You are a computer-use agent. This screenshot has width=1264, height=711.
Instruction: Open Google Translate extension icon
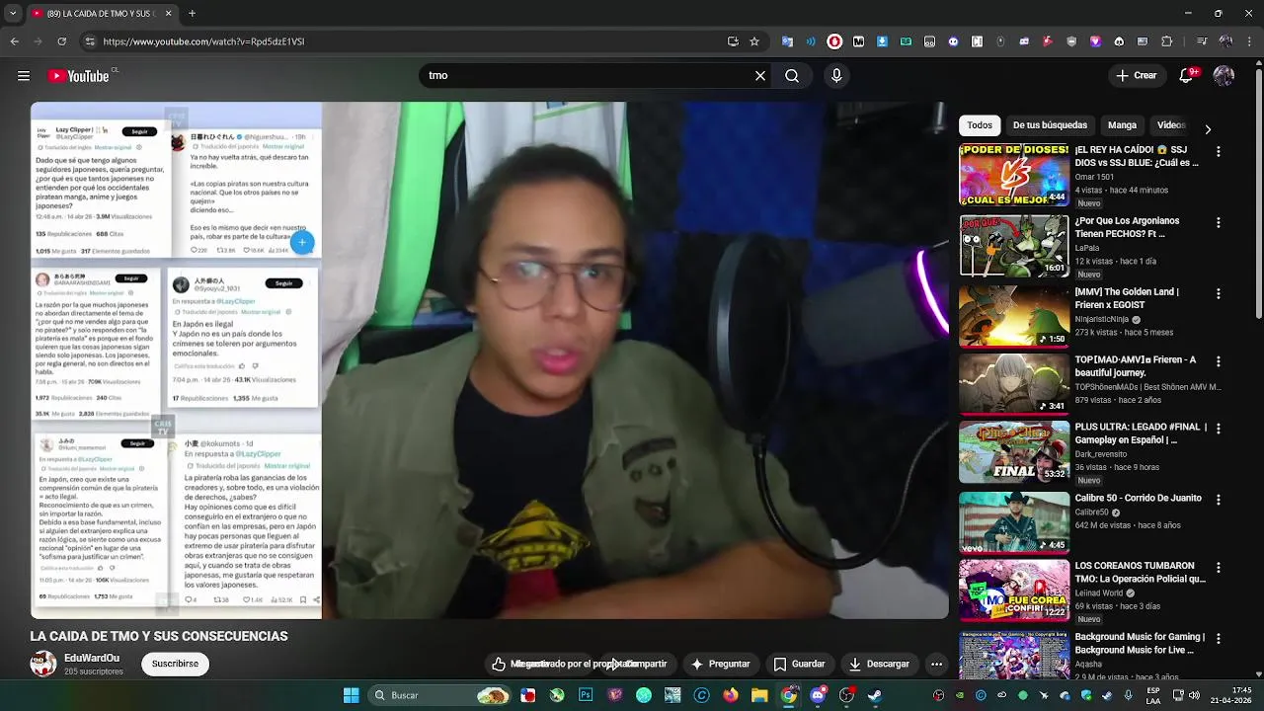(x=787, y=41)
